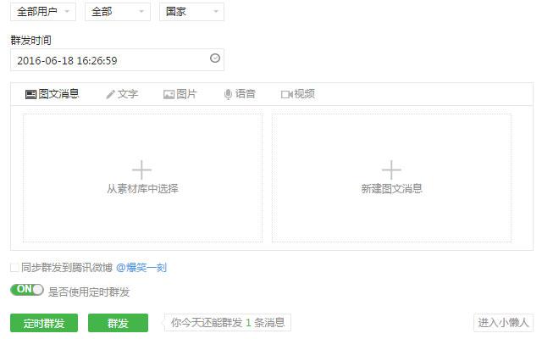Open the 国家 country dropdown
542x339 pixels.
(191, 12)
